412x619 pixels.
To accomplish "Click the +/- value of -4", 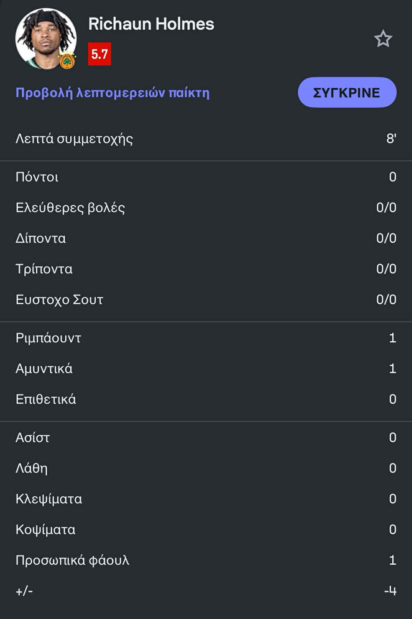I will tap(390, 591).
